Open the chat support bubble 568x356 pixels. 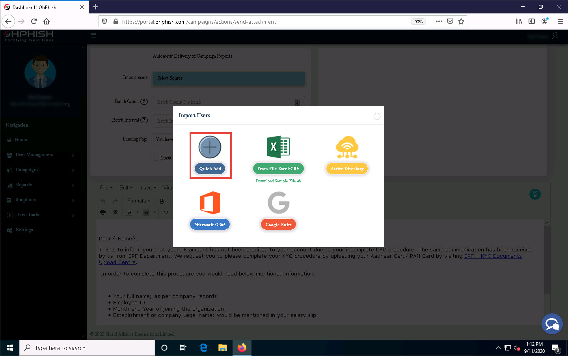pos(552,324)
